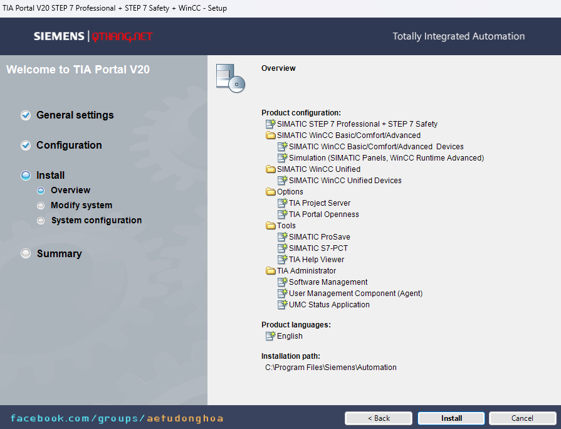Expand the SIMATIC WinCC Unified folder
The height and width of the screenshot is (429, 561).
(x=270, y=169)
